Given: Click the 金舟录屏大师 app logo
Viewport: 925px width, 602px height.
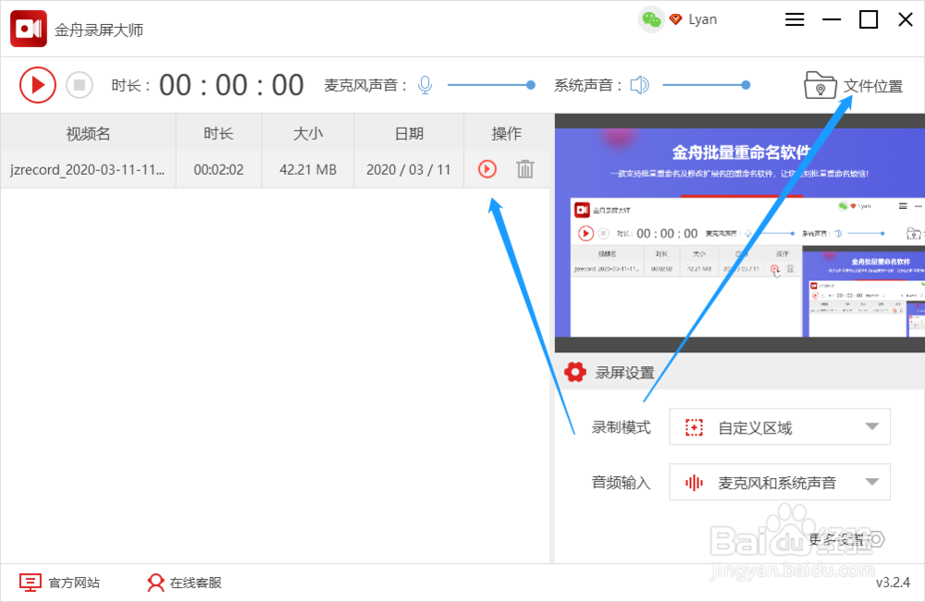Looking at the screenshot, I should coord(29,29).
